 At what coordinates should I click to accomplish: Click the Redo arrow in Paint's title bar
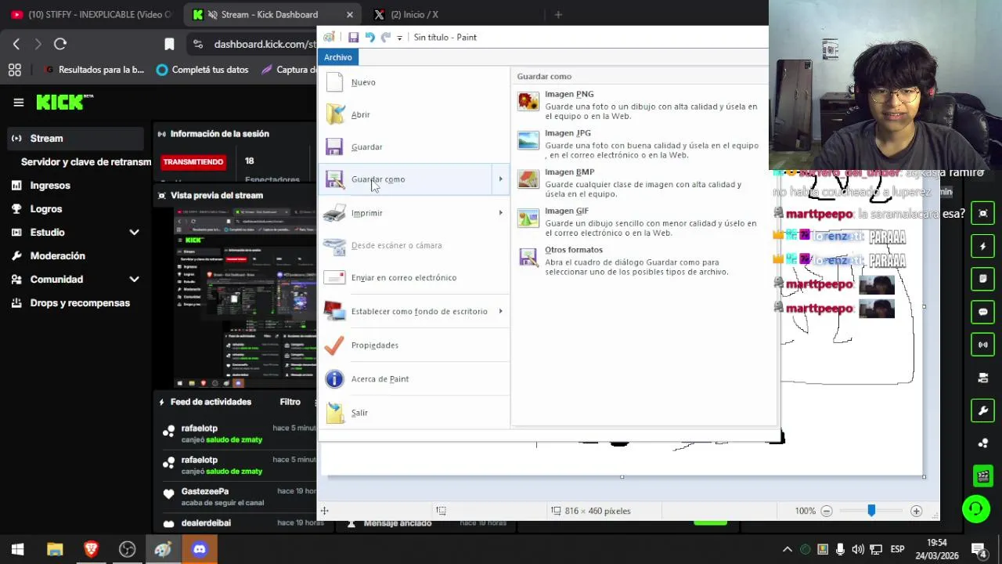385,37
